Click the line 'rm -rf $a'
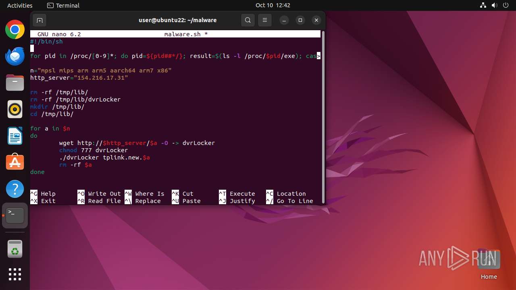This screenshot has width=516, height=290. (75, 165)
